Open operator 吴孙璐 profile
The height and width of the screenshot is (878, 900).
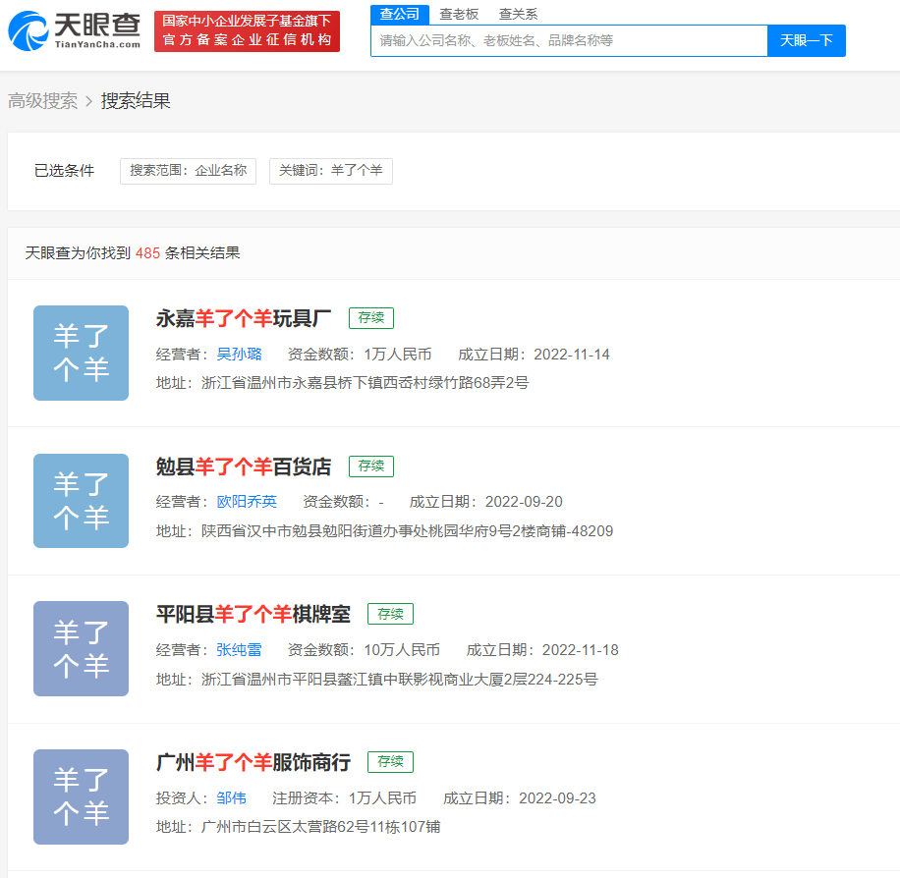tap(240, 355)
